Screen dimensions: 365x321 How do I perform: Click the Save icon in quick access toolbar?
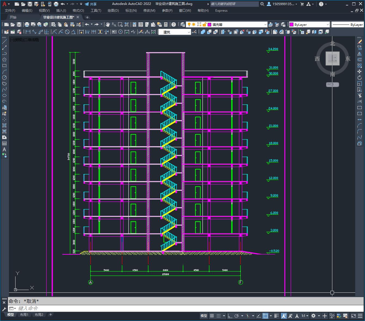30,4
